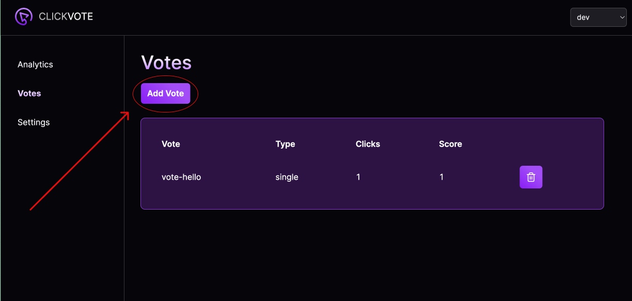
Task: Expand the environment selector showing dev
Action: [x=598, y=17]
